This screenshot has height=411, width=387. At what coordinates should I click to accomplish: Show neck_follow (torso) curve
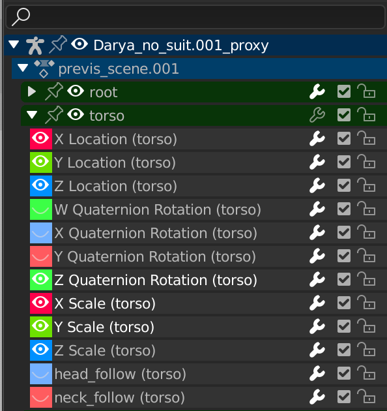click(41, 397)
